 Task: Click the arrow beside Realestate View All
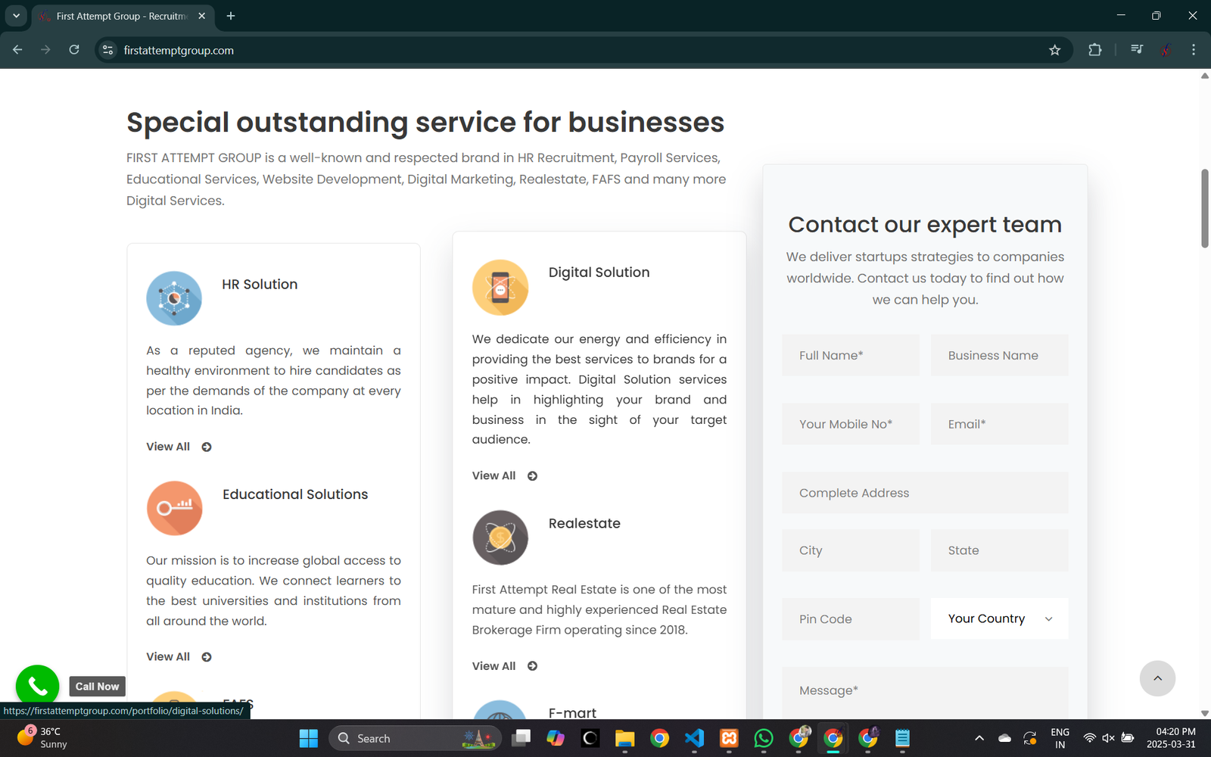click(532, 666)
